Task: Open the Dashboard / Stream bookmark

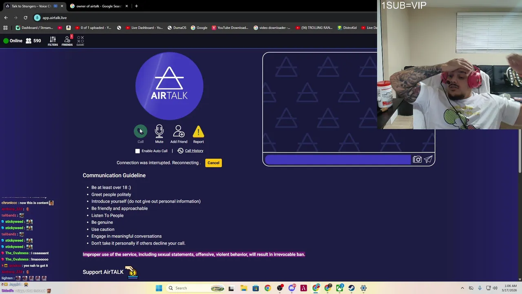Action: [35, 28]
